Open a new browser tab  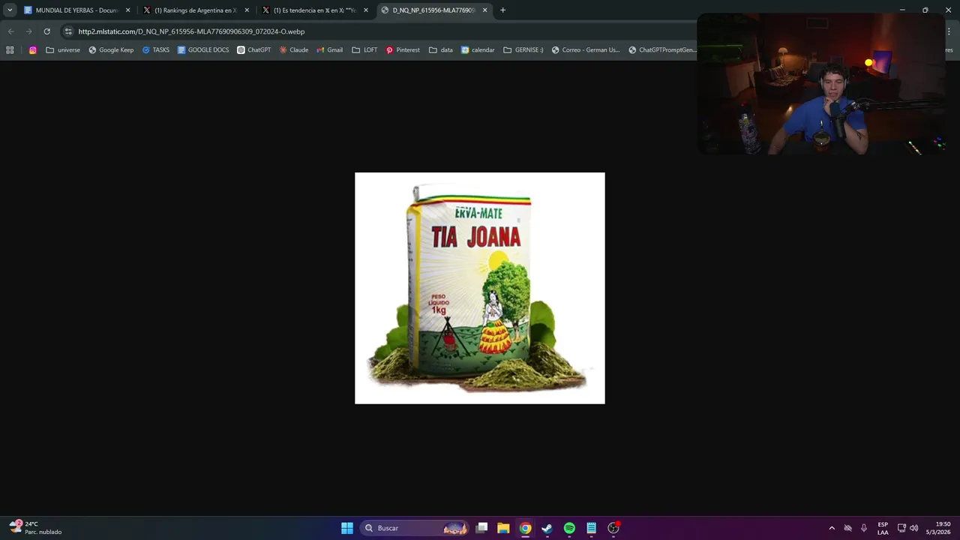click(x=502, y=10)
